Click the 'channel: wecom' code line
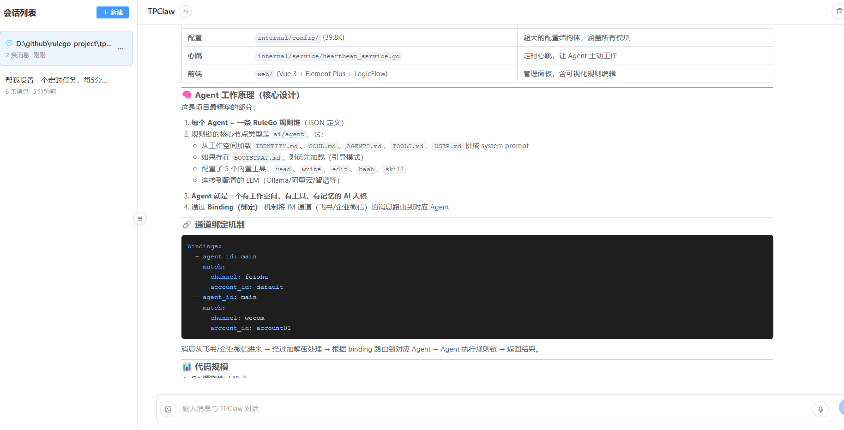 click(237, 318)
